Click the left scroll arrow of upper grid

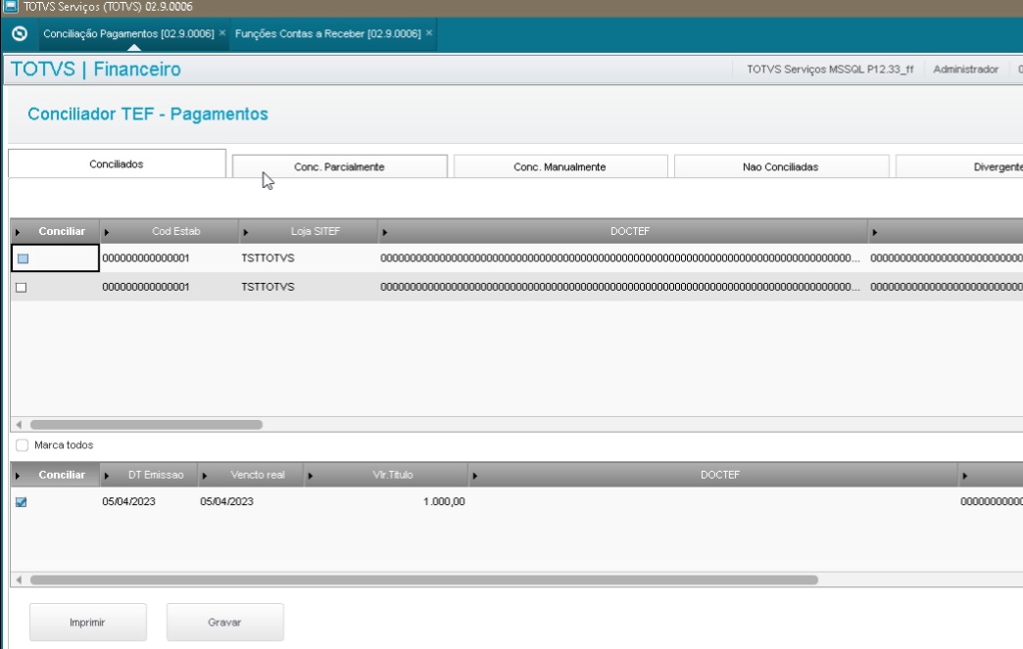(19, 425)
